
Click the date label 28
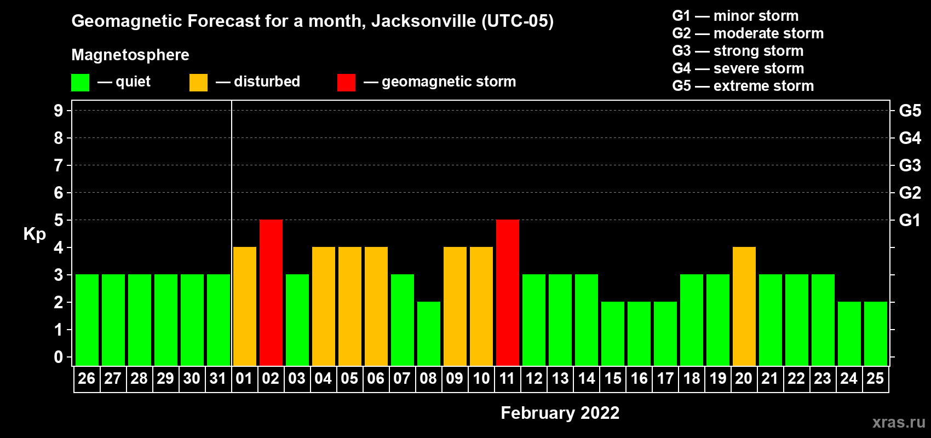(x=139, y=379)
